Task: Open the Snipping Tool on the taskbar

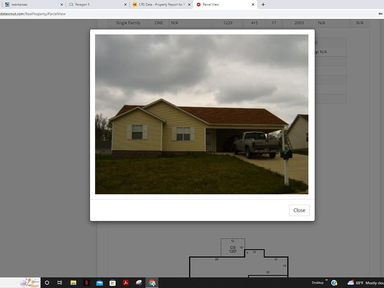Action: [x=139, y=283]
